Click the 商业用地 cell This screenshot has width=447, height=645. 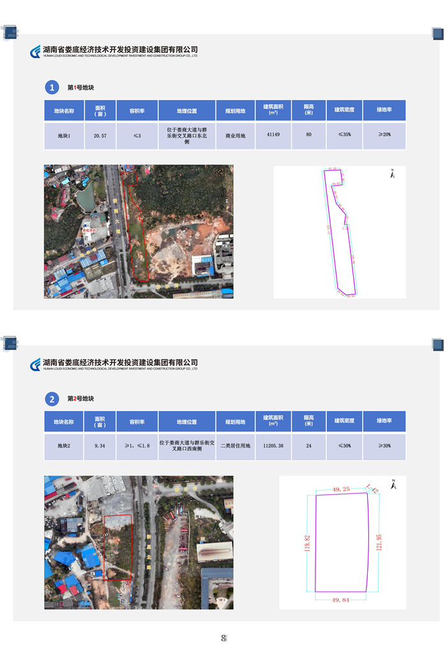tap(235, 136)
